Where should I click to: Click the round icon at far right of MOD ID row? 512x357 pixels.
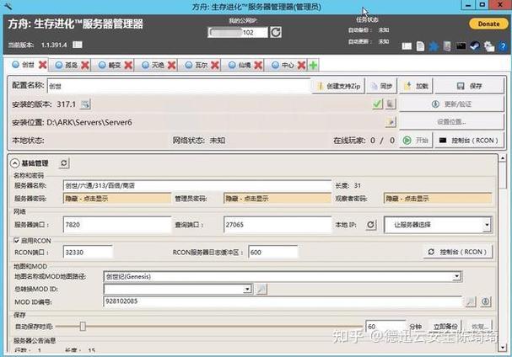click(x=486, y=302)
